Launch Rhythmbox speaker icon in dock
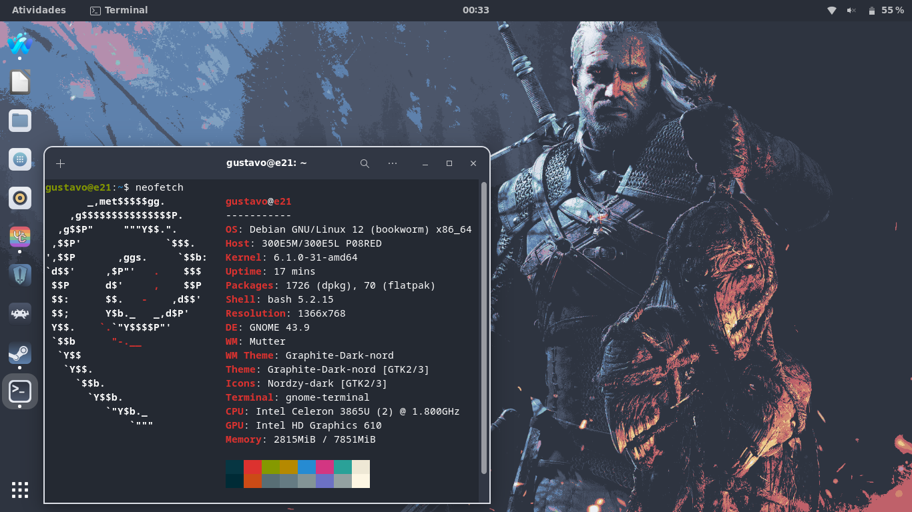 point(20,198)
